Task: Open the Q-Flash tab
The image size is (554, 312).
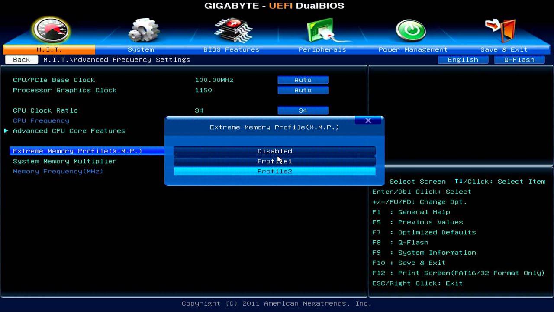Action: click(519, 59)
